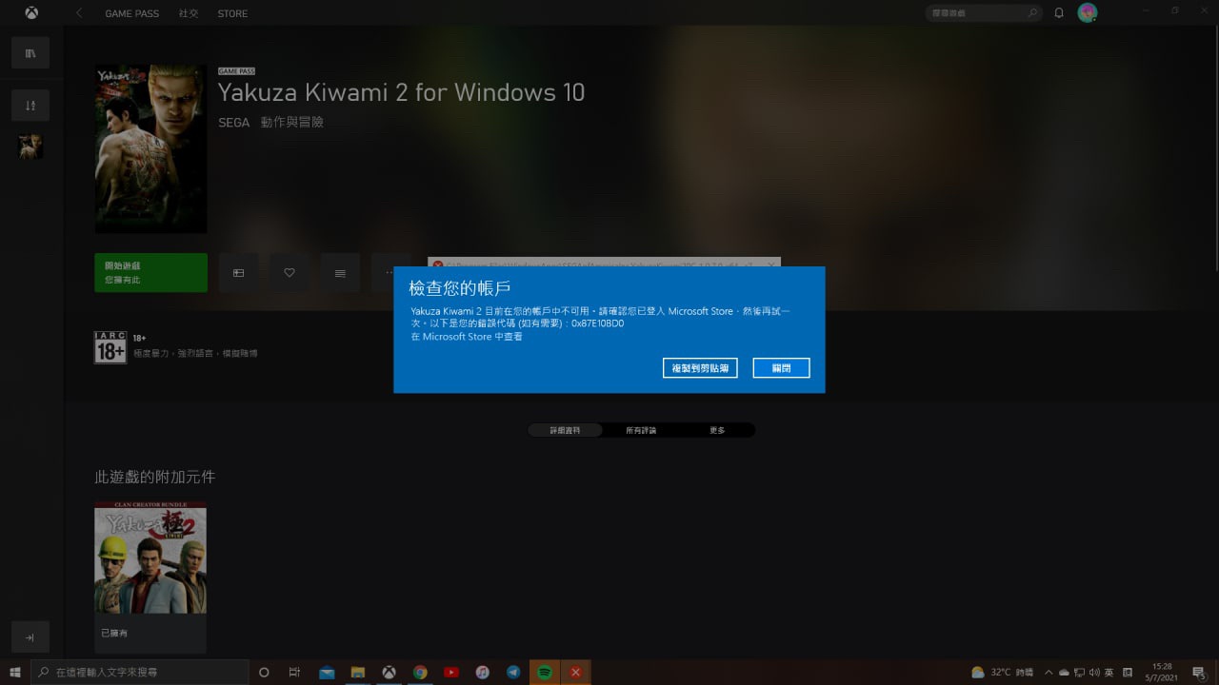Click the 英 input language indicator

click(1109, 672)
